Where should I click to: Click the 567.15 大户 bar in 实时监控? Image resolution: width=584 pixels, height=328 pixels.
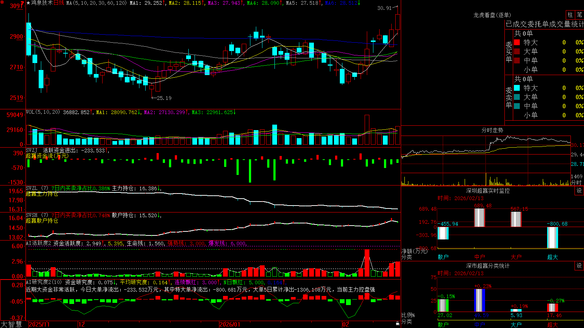(516, 219)
